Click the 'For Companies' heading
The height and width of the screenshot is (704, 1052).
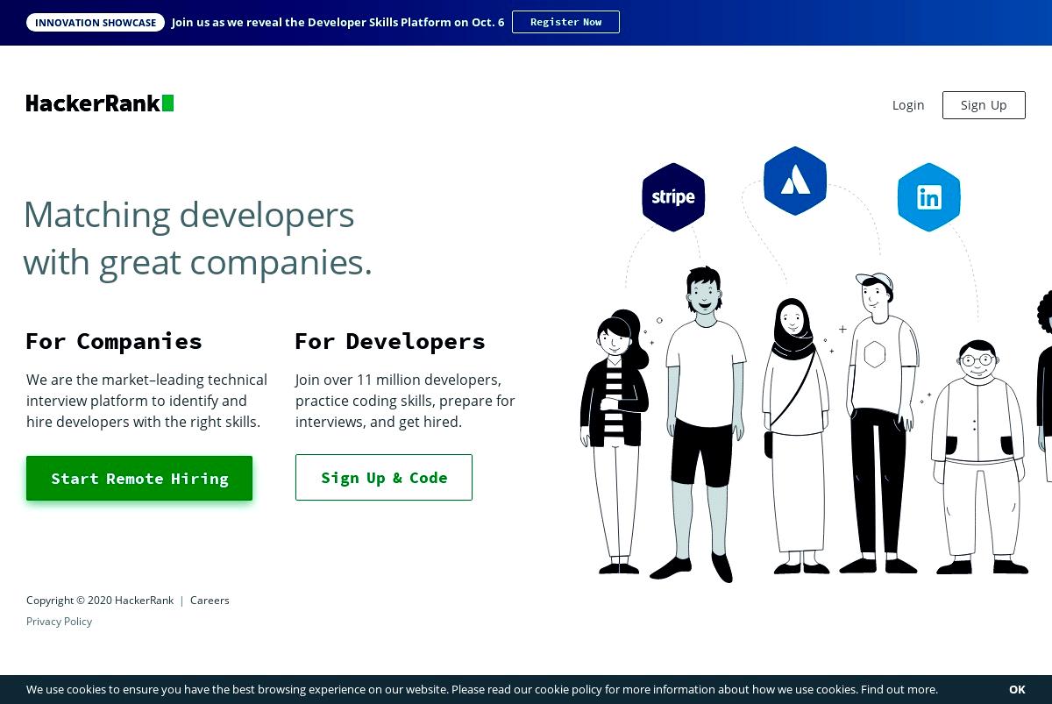click(x=114, y=341)
